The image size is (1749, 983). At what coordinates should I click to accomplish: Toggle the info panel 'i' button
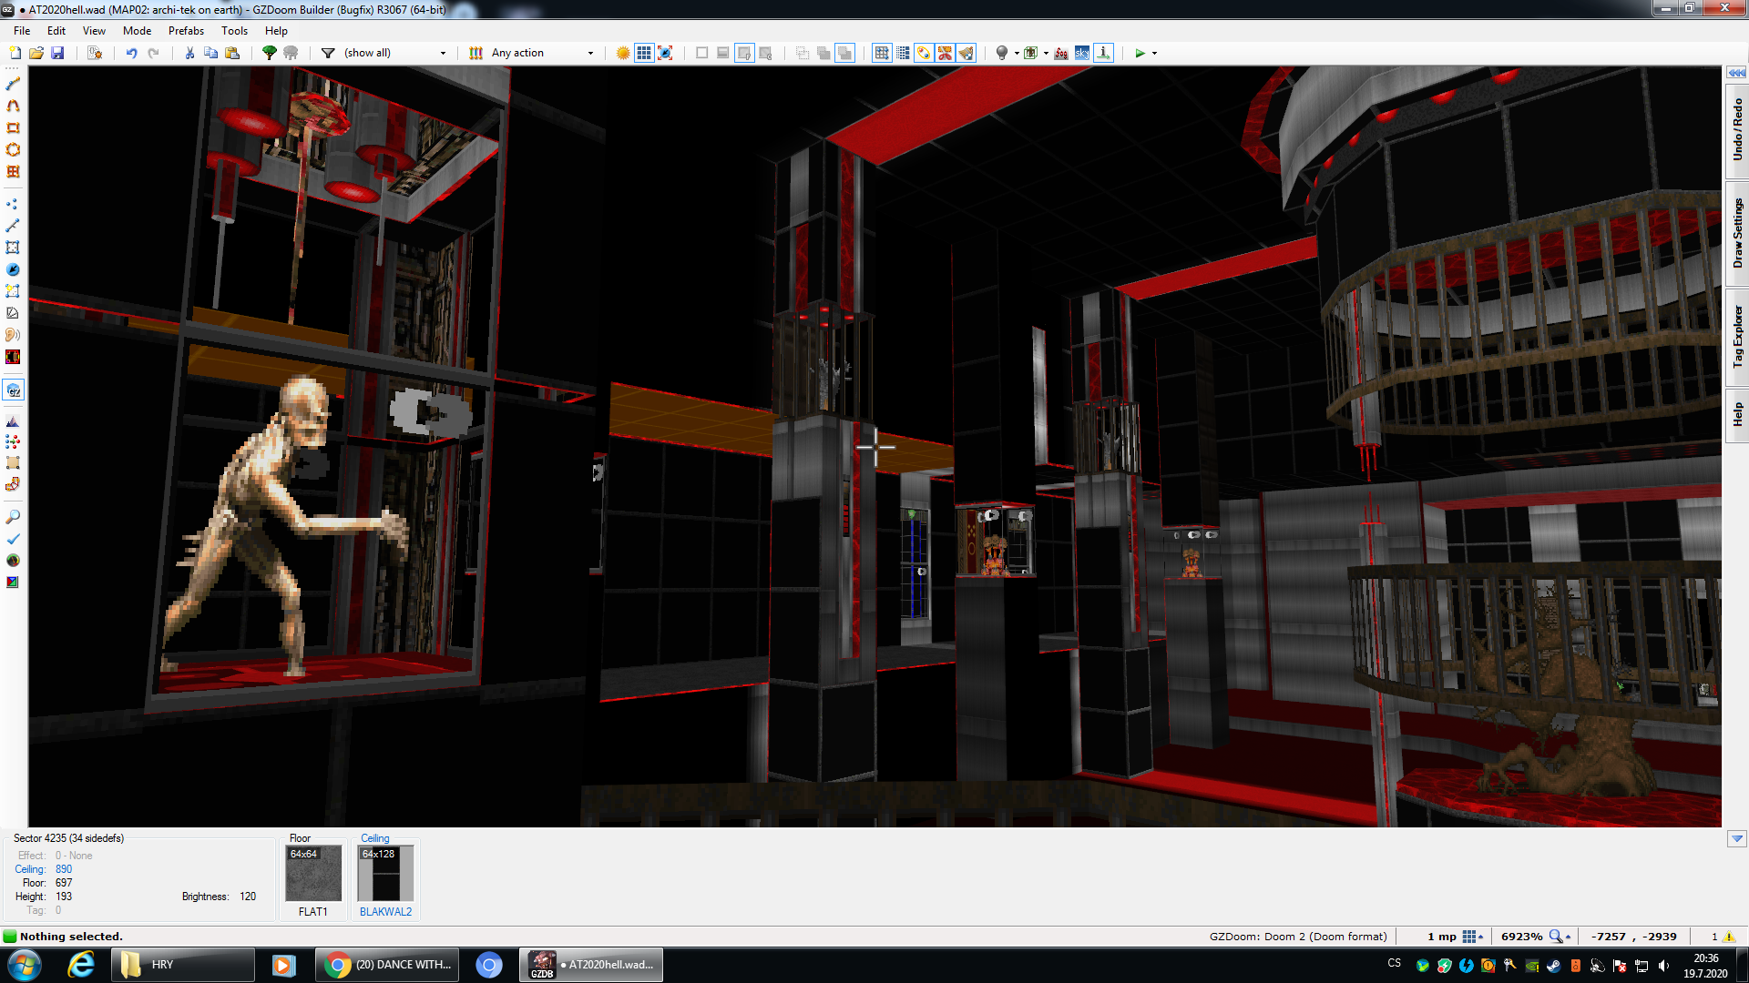pos(1104,53)
